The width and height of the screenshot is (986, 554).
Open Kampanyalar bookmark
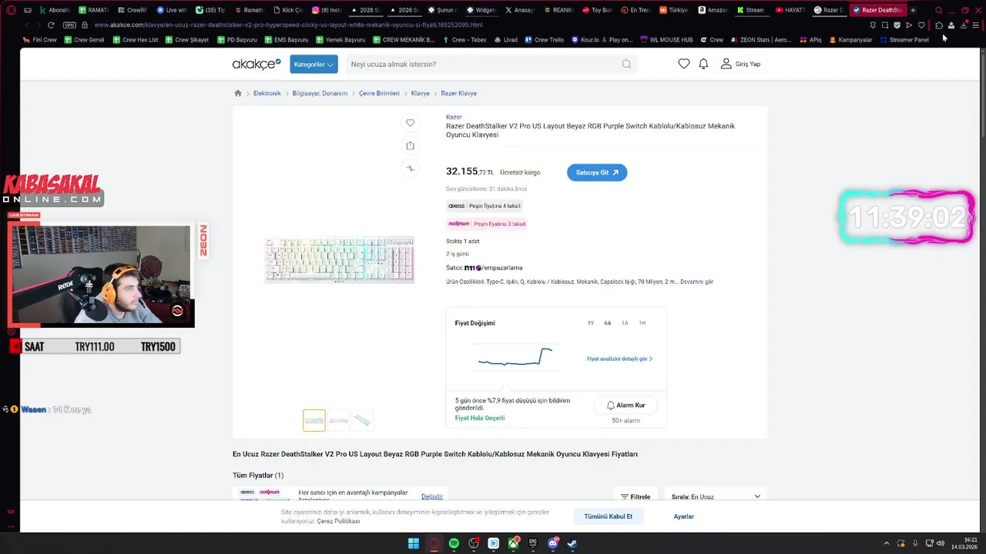(850, 39)
